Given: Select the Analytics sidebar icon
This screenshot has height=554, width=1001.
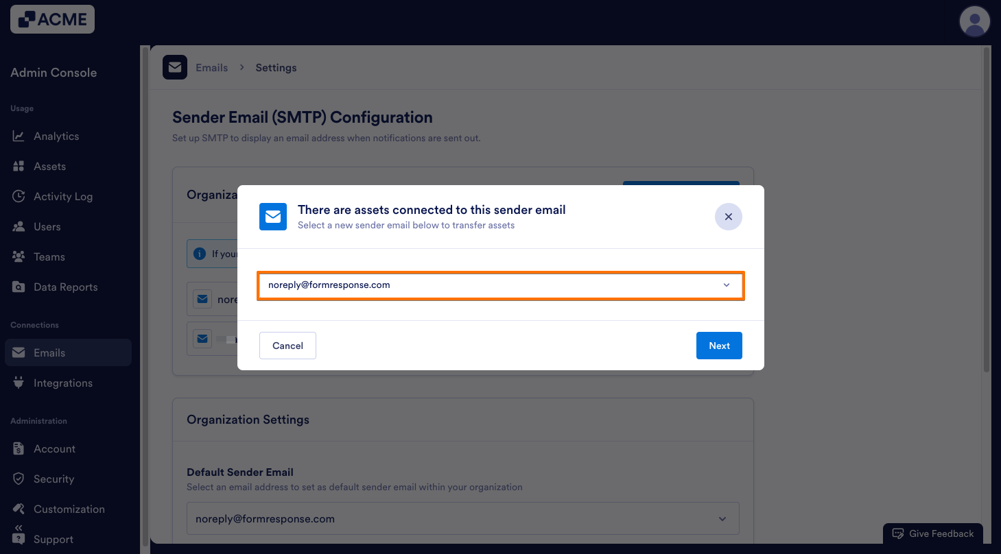Looking at the screenshot, I should pos(20,136).
